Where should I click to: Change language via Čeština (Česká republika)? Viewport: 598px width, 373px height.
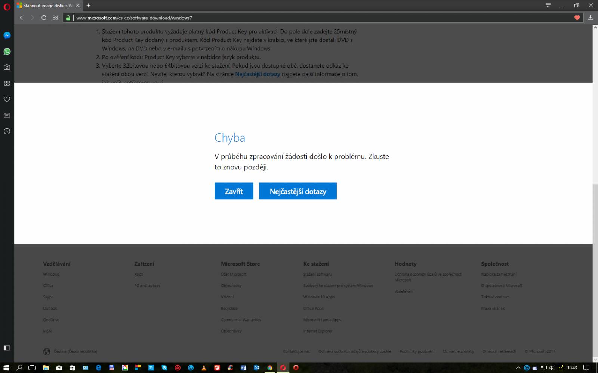click(70, 351)
